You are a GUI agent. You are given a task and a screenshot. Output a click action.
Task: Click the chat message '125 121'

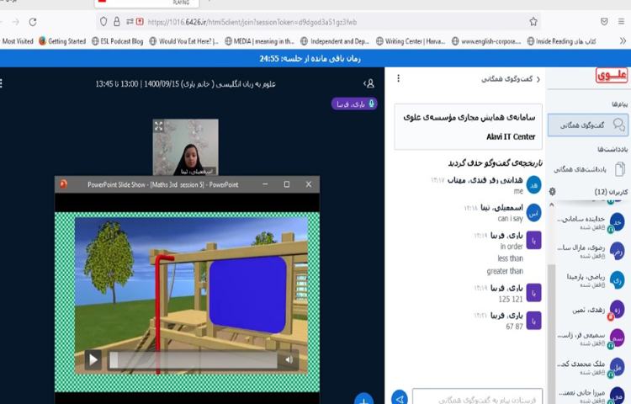click(511, 299)
